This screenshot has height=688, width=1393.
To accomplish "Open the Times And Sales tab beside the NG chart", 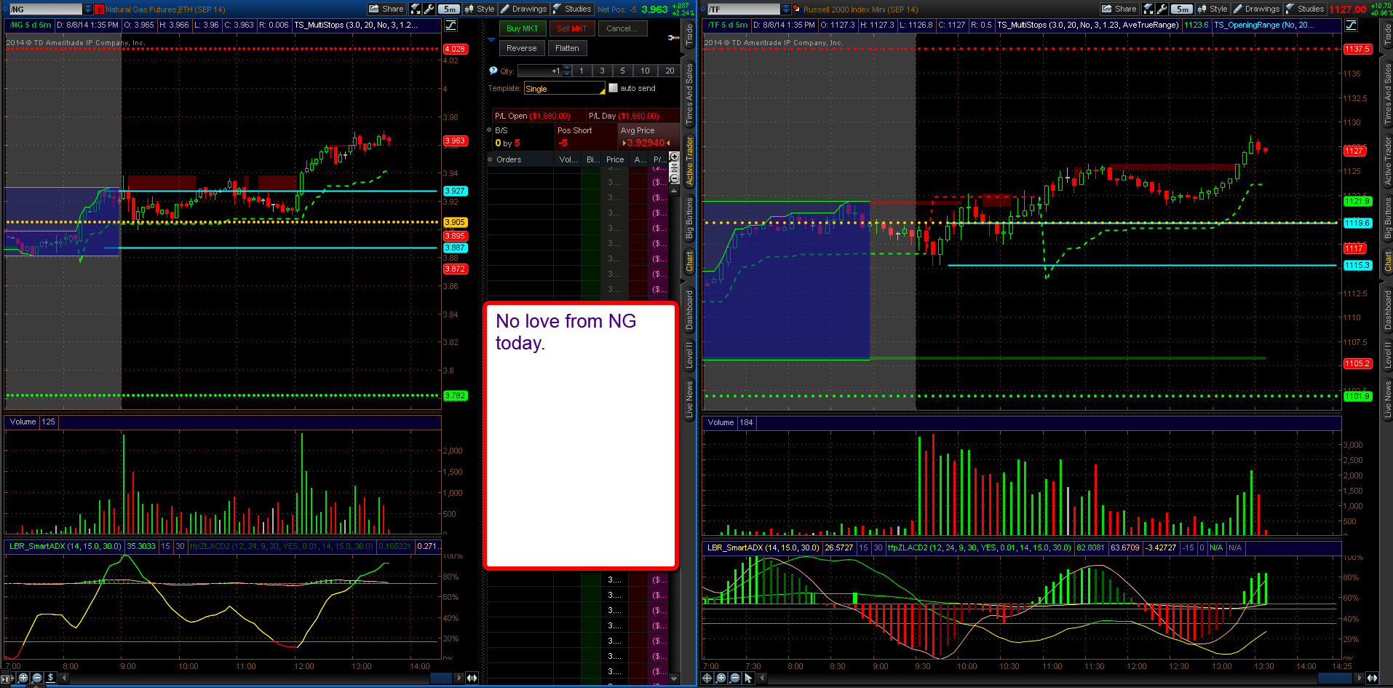I will [x=689, y=95].
